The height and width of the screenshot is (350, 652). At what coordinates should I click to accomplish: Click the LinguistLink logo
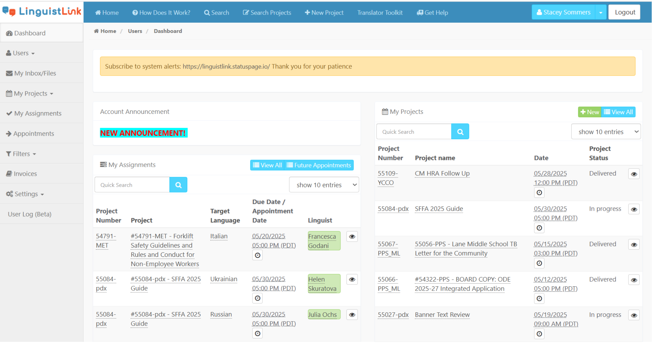42,12
